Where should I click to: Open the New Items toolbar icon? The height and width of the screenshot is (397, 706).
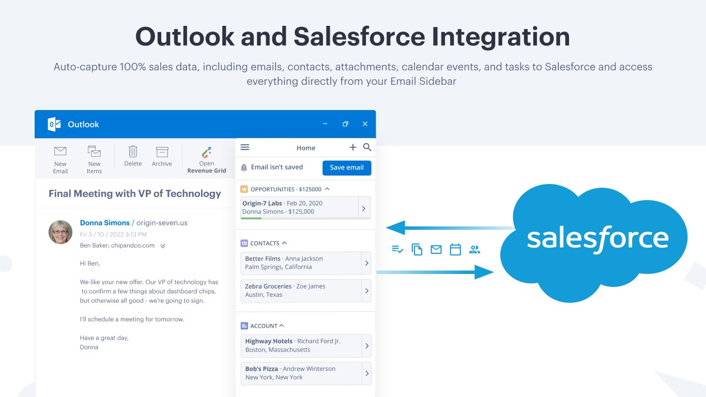(94, 151)
